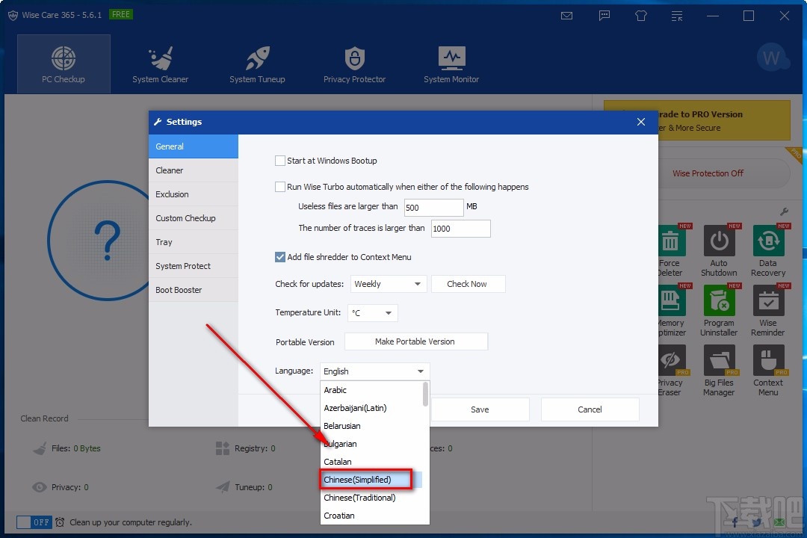Launch Context Menu tool
807x538 pixels.
(x=768, y=370)
